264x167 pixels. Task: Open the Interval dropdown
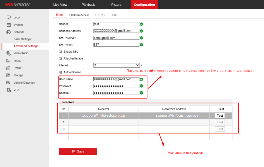(116, 65)
